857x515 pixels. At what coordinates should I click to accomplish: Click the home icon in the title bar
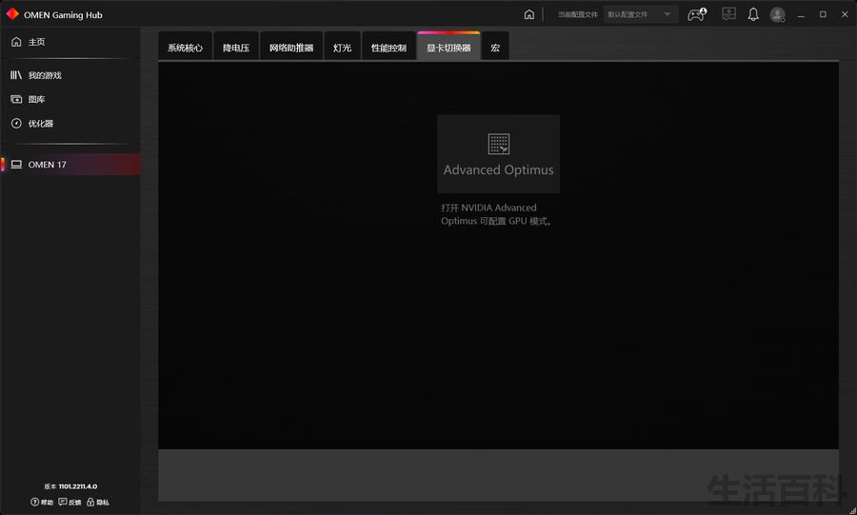(529, 14)
